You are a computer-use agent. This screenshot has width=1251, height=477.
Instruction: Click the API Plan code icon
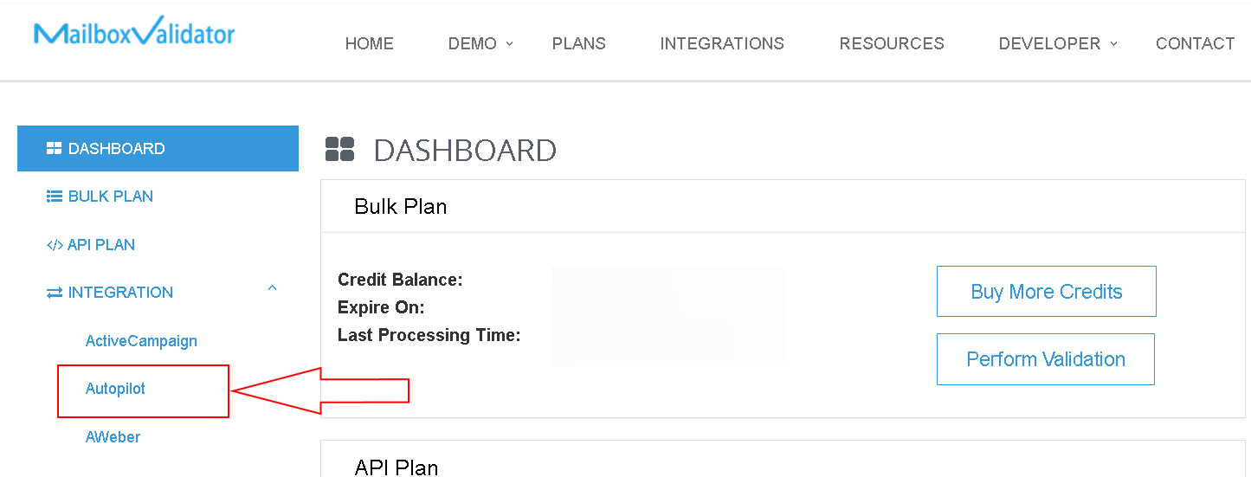[x=55, y=245]
